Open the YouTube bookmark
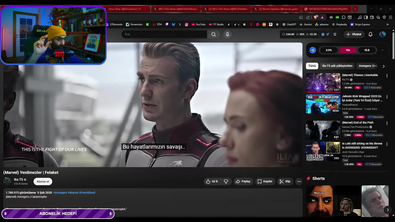This screenshot has width=395, height=222. point(198,24)
